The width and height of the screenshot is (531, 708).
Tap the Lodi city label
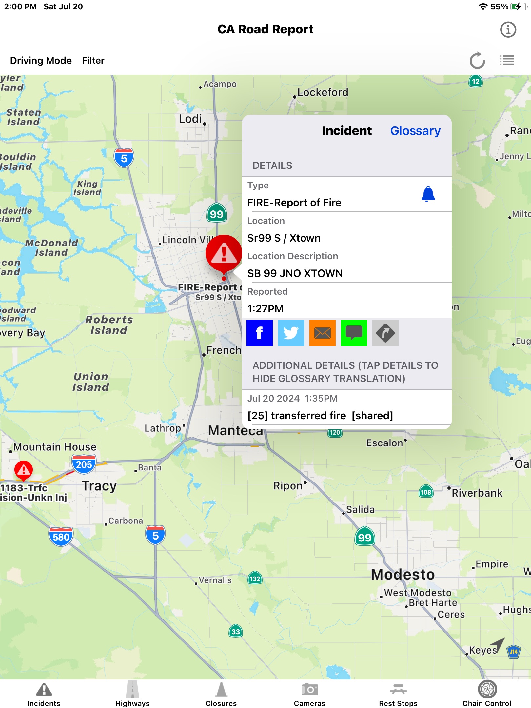190,119
